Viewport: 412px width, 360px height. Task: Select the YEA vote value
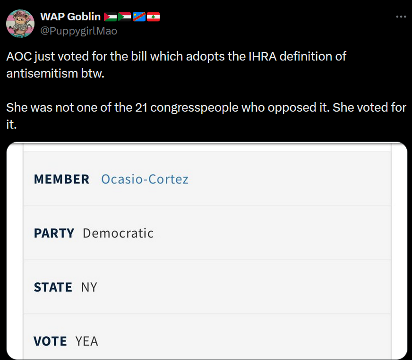coord(87,342)
